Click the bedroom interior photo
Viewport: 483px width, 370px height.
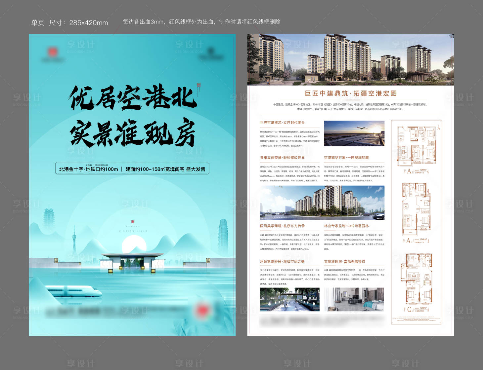click(x=354, y=299)
